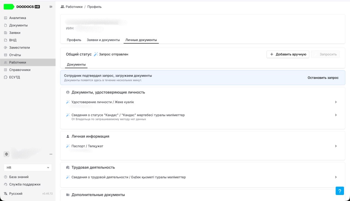Switch to the Профиль tab

tap(74, 40)
